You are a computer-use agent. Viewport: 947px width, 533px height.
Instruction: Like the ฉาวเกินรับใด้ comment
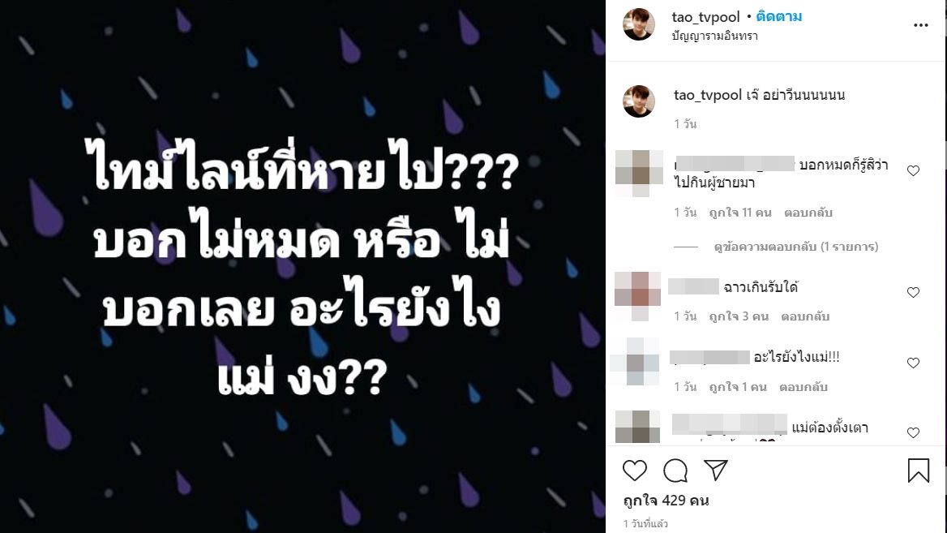[913, 293]
